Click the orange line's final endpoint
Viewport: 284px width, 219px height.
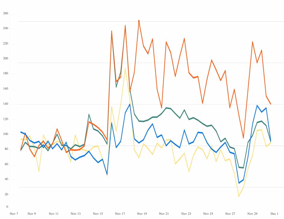click(271, 104)
